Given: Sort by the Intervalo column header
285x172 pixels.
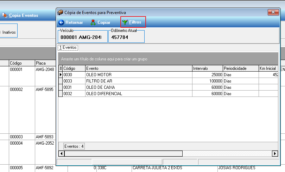Looking at the screenshot, I should (x=208, y=68).
